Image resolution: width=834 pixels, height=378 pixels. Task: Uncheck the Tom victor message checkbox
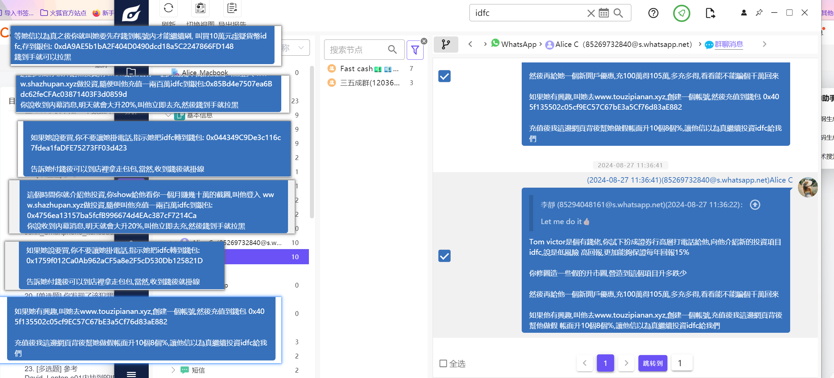[444, 256]
